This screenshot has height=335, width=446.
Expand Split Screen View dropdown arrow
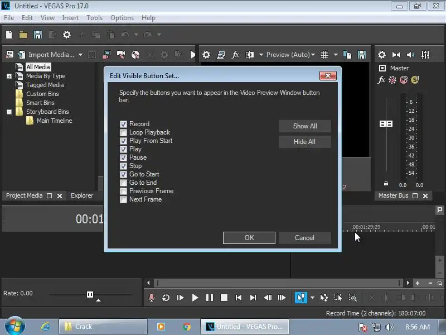click(261, 54)
